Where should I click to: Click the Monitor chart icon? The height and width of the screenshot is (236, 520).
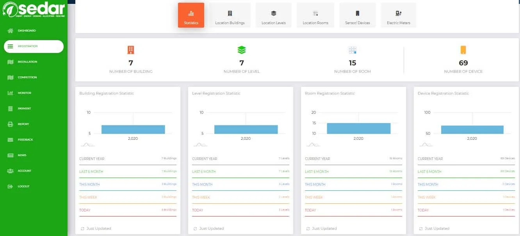11,93
